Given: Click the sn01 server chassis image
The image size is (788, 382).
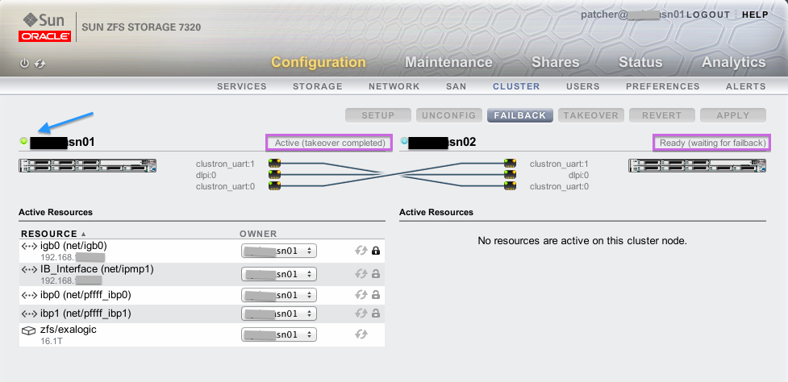Looking at the screenshot, I should click(87, 166).
